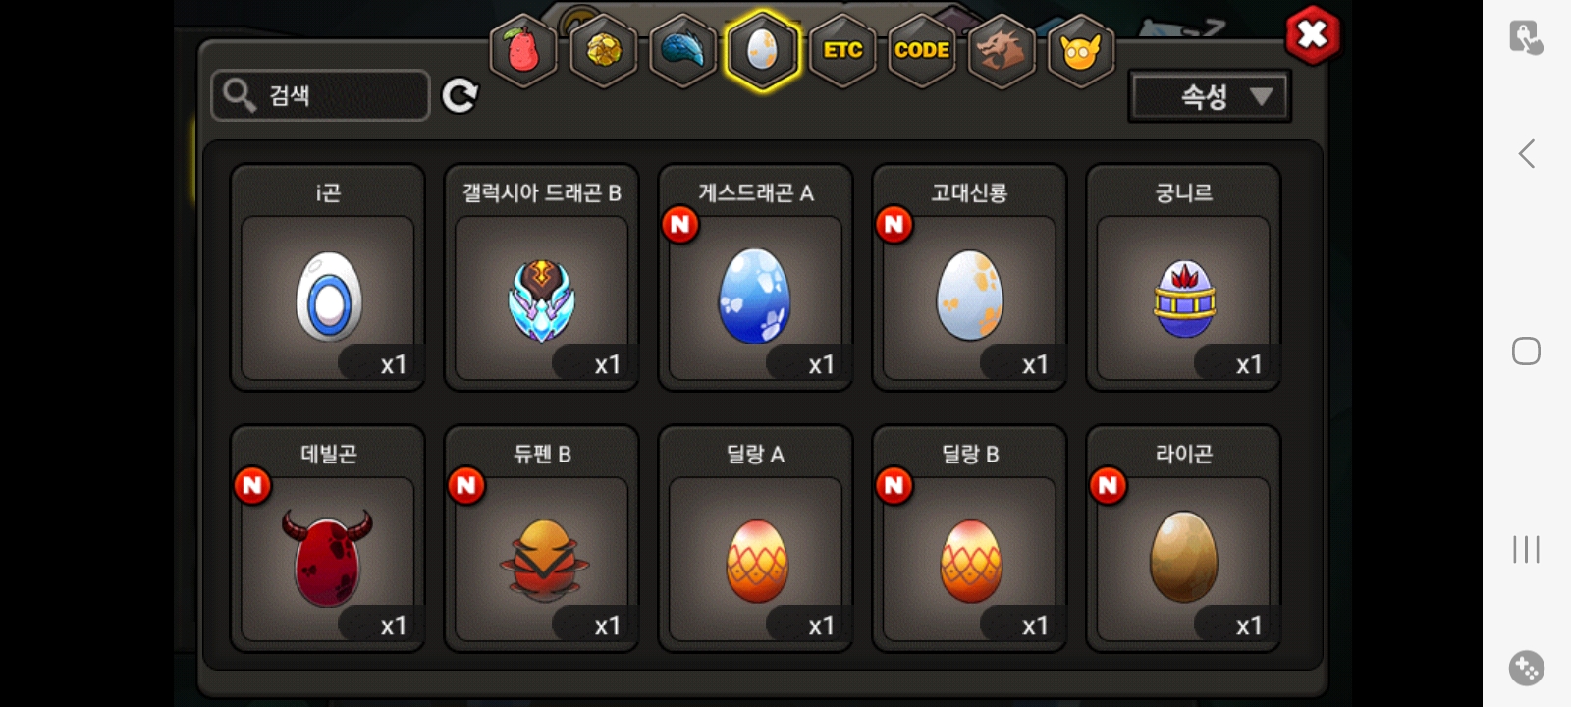Image resolution: width=1571 pixels, height=707 pixels.
Task: Click the 검색 search field
Action: coord(320,95)
